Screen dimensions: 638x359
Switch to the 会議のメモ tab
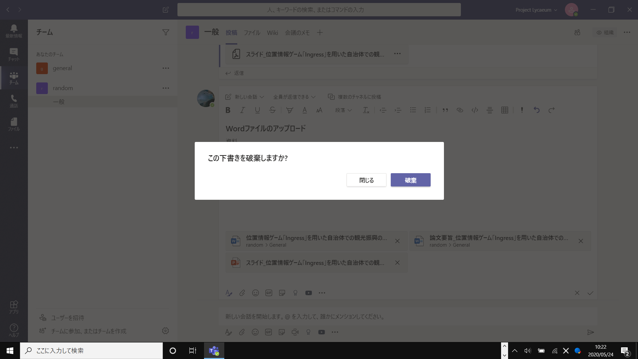pos(297,33)
